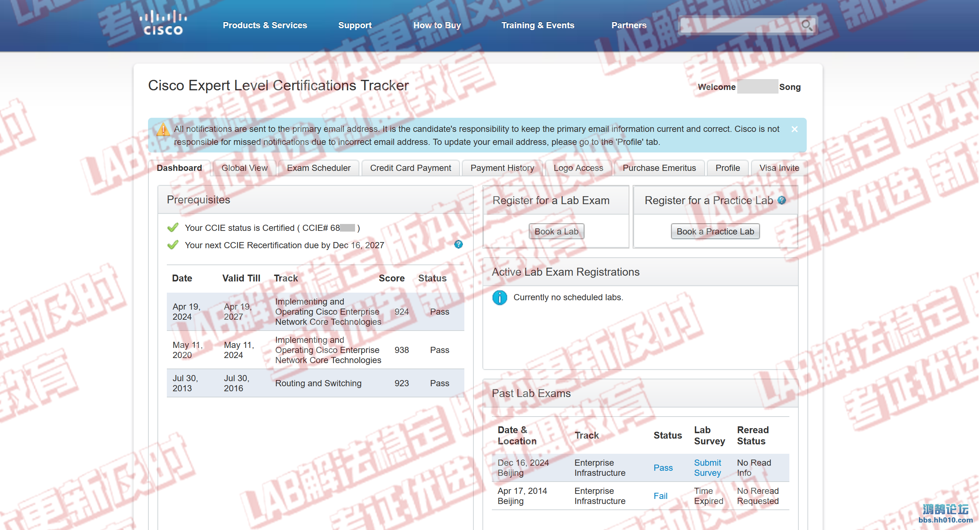979x530 pixels.
Task: Click the Credit Card Payment tab
Action: pyautogui.click(x=410, y=168)
